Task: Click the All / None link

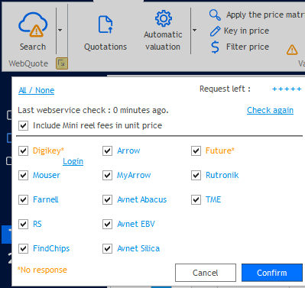Action: (x=36, y=90)
